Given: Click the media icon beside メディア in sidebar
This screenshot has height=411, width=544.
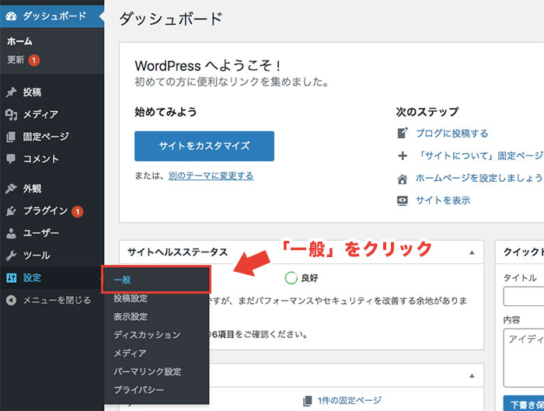Looking at the screenshot, I should 11,114.
